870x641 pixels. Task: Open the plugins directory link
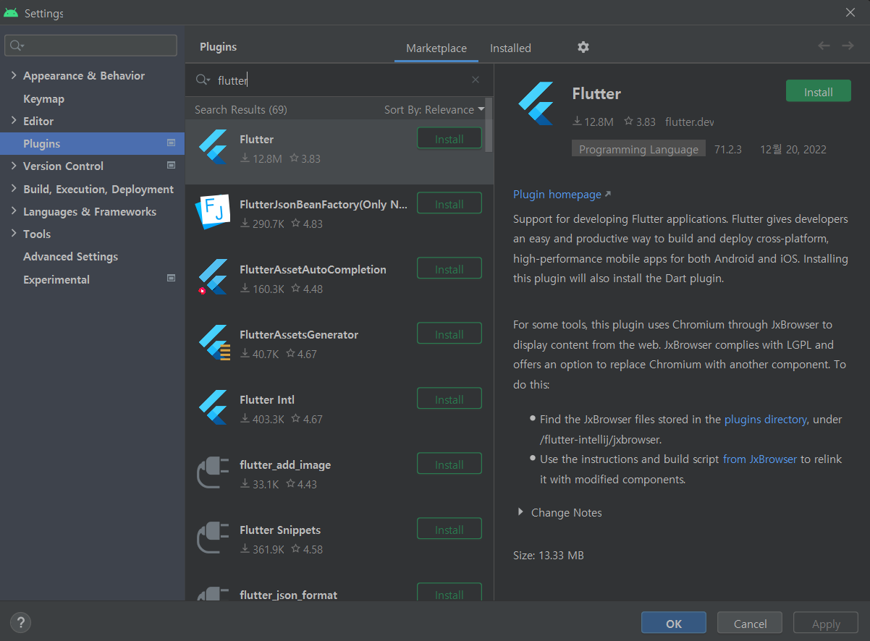(765, 419)
